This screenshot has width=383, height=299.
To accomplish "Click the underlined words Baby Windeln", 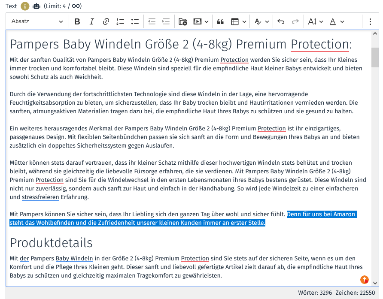I will point(74,258).
